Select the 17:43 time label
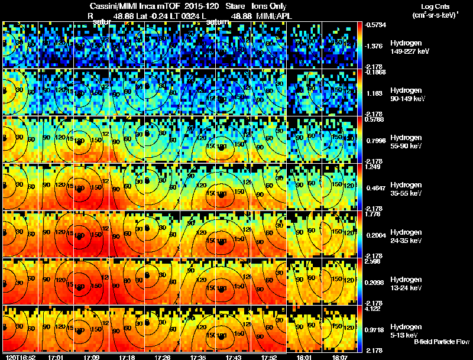 [x=234, y=357]
